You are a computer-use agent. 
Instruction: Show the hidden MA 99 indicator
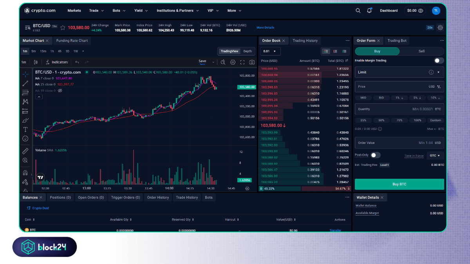click(60, 91)
